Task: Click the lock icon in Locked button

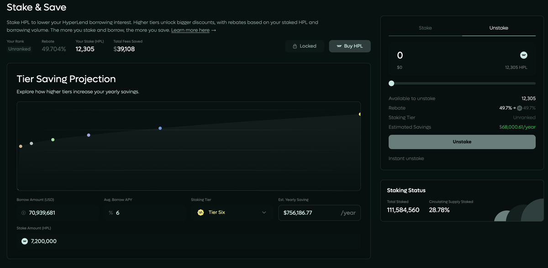Action: (x=295, y=46)
